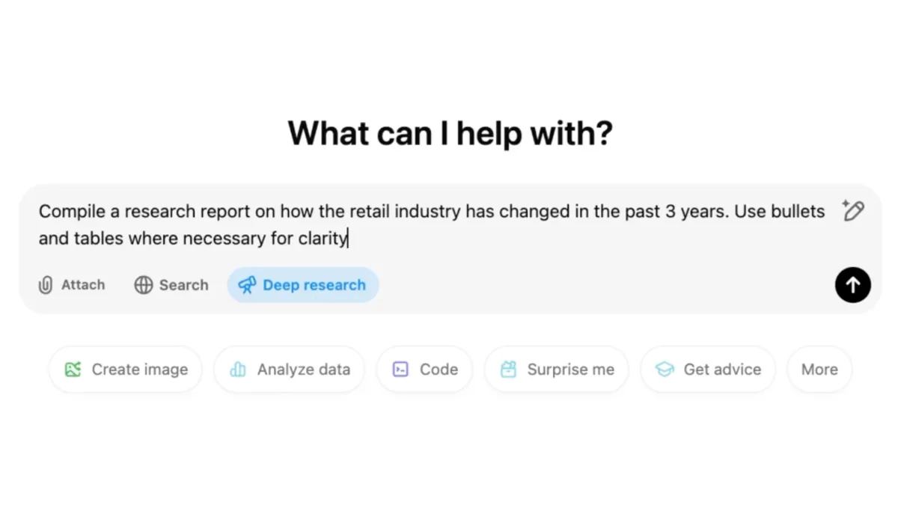Choose the Get advice suggestion

[x=708, y=369]
